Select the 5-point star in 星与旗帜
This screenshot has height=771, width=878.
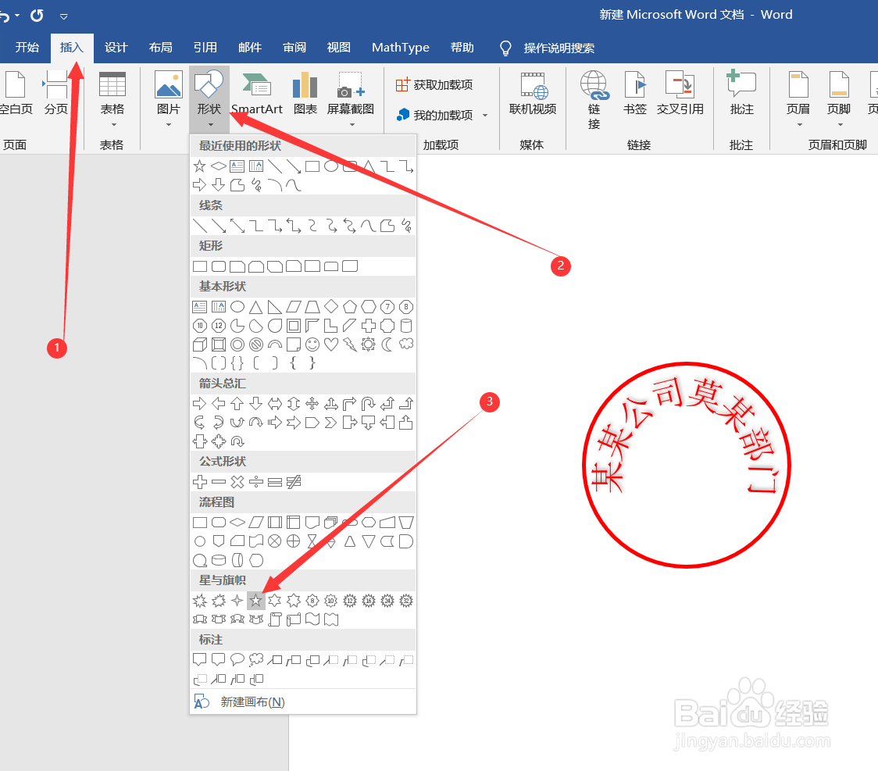(256, 601)
